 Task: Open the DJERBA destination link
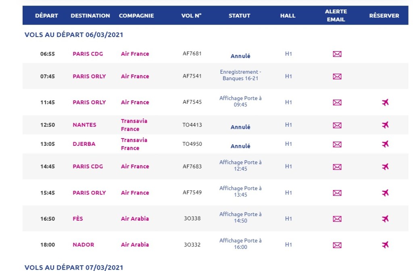pos(84,144)
